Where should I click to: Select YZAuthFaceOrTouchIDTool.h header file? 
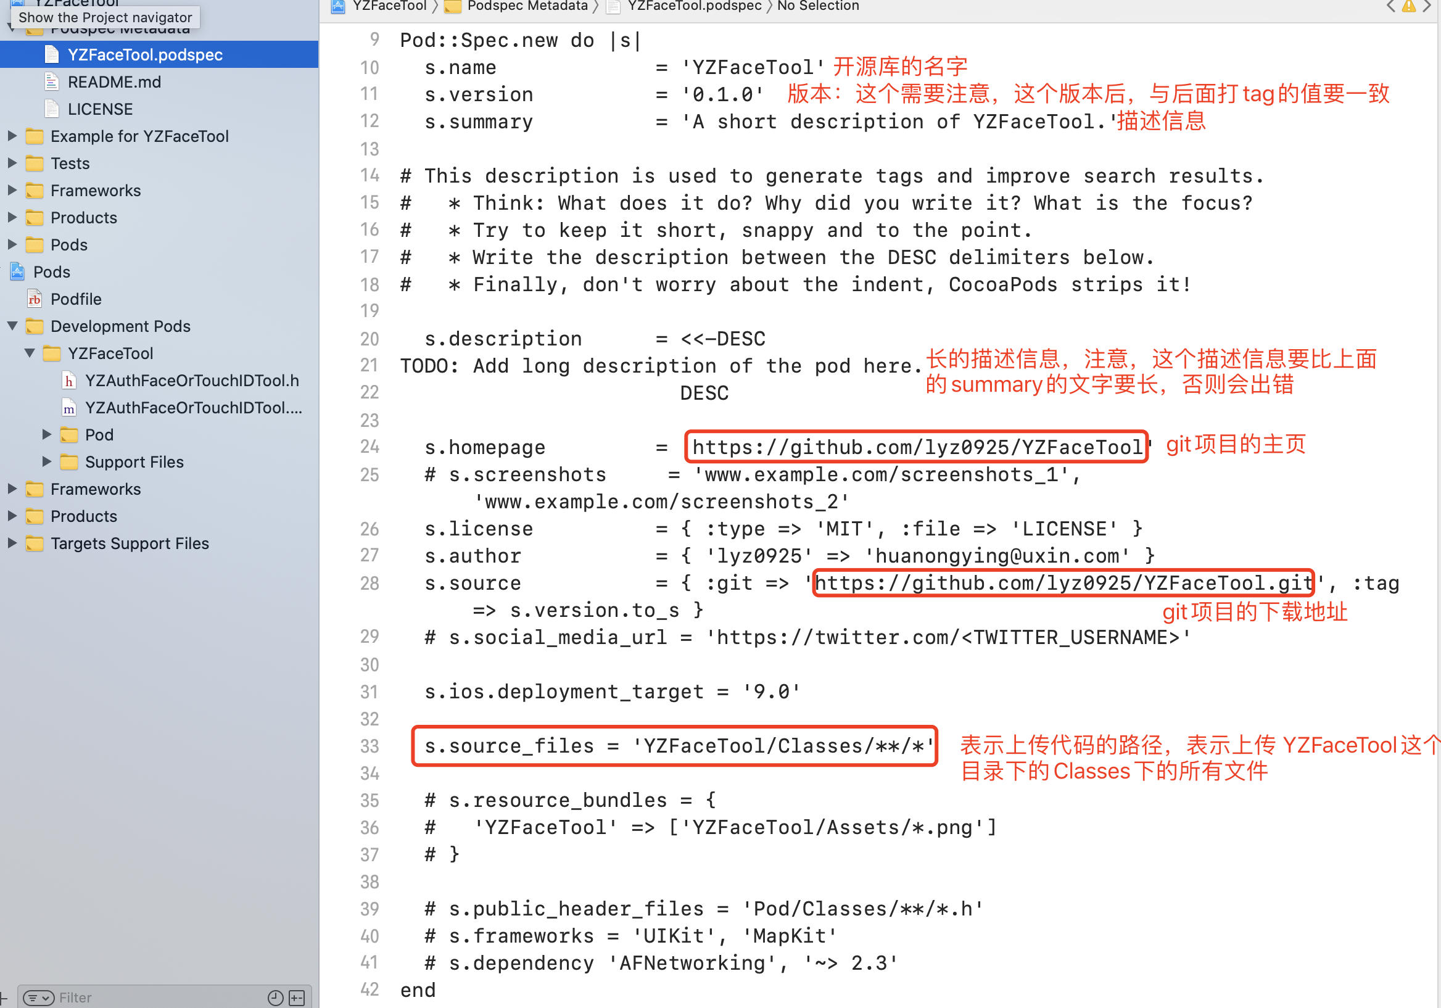point(191,381)
